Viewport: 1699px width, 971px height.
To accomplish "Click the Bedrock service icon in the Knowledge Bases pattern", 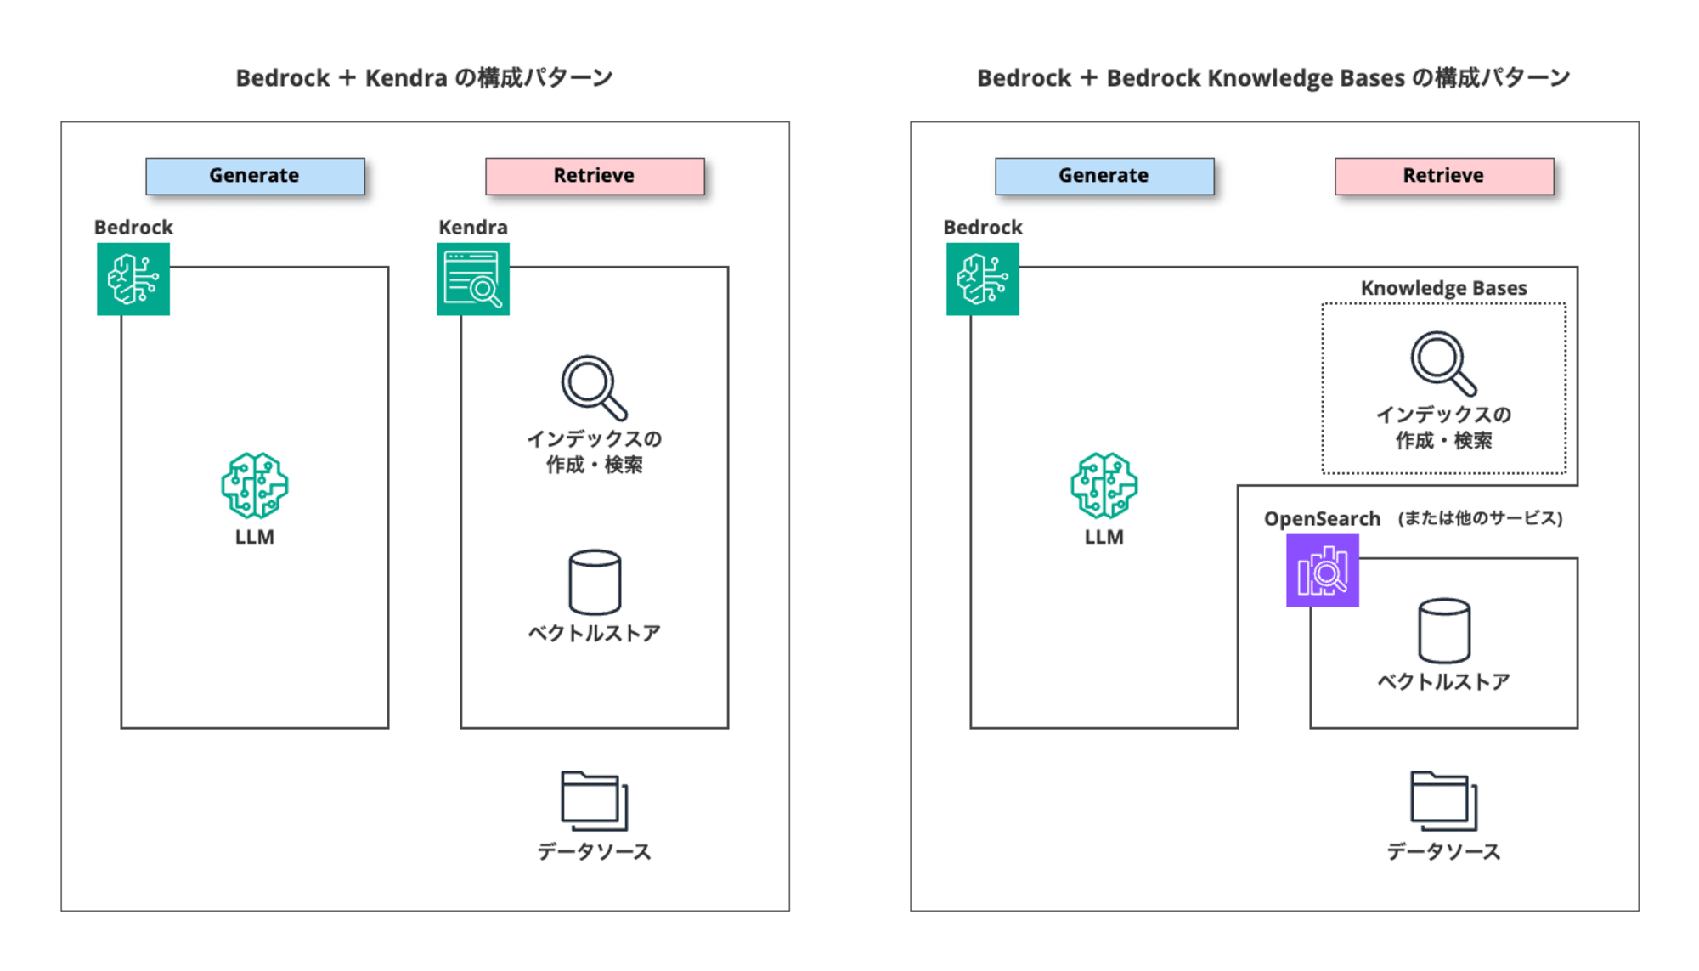I will pyautogui.click(x=983, y=279).
